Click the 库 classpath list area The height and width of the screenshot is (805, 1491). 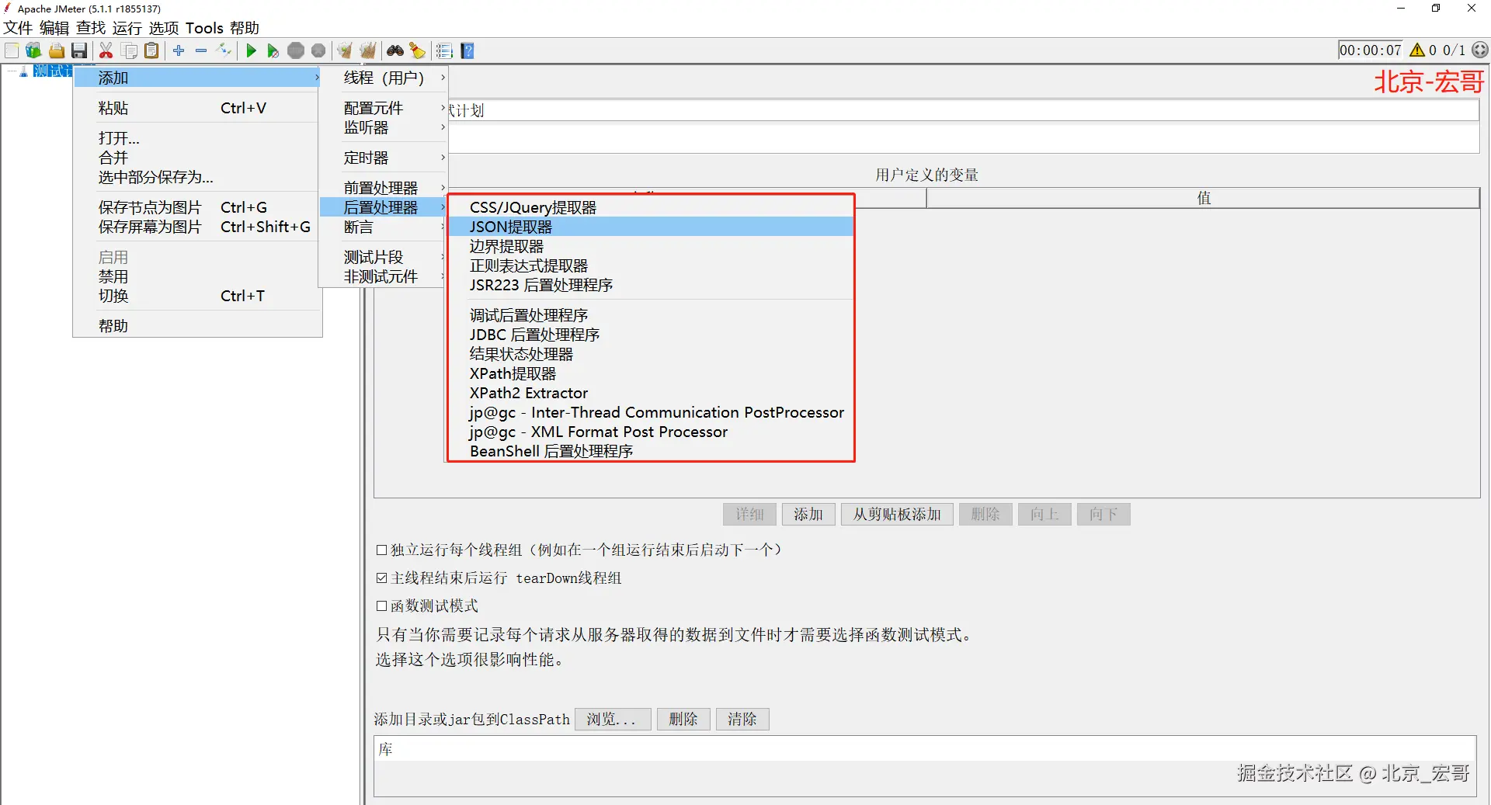[x=925, y=766]
